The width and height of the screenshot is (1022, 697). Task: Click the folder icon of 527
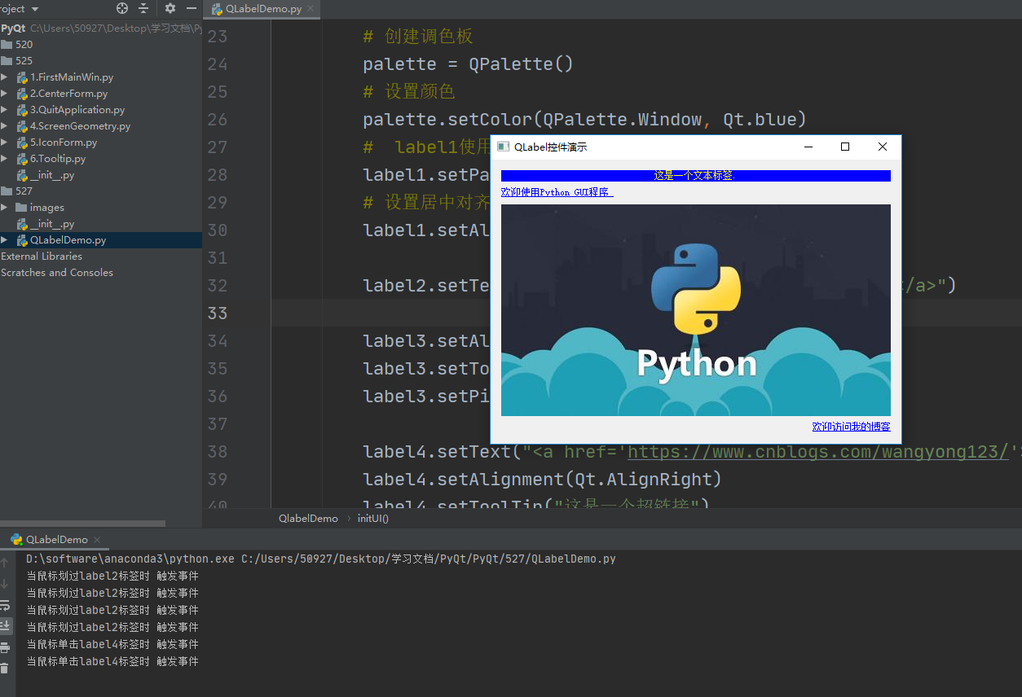(7, 191)
